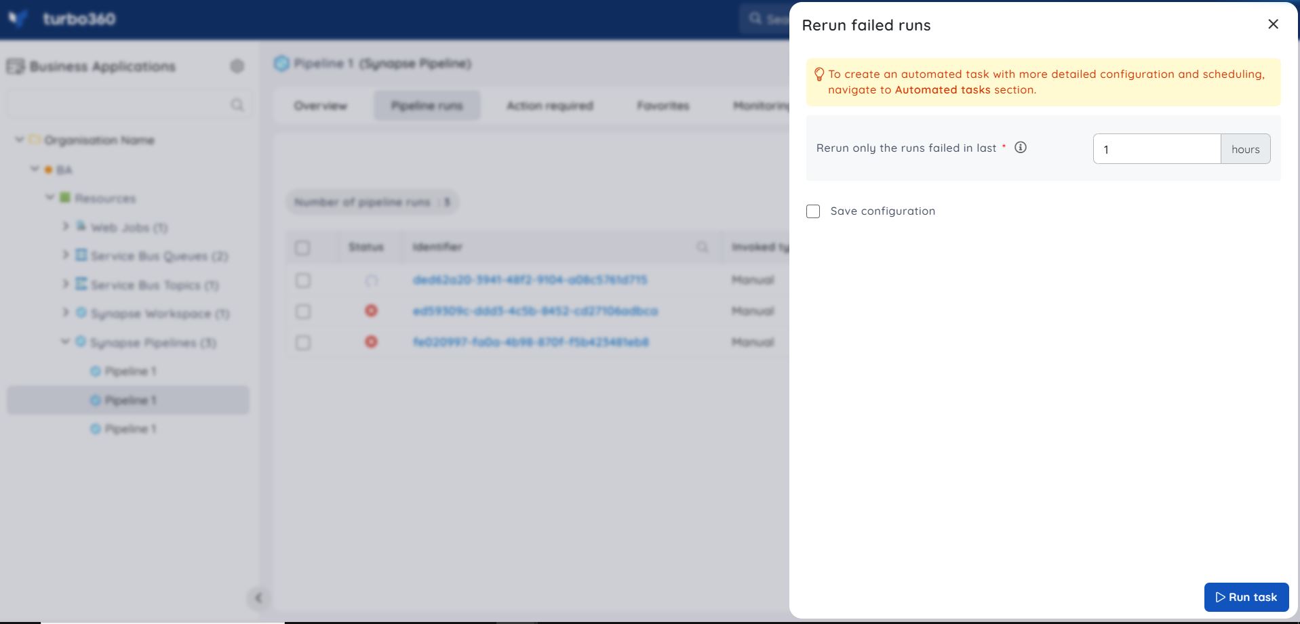
Task: Click the Resources green folder icon
Action: point(65,197)
